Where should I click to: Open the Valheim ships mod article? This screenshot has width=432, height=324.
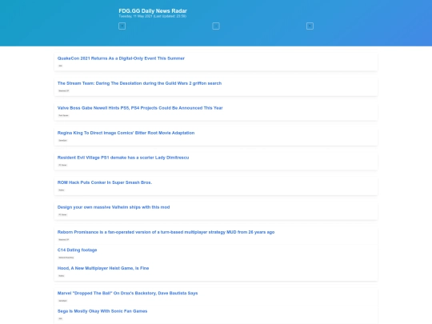click(x=114, y=207)
